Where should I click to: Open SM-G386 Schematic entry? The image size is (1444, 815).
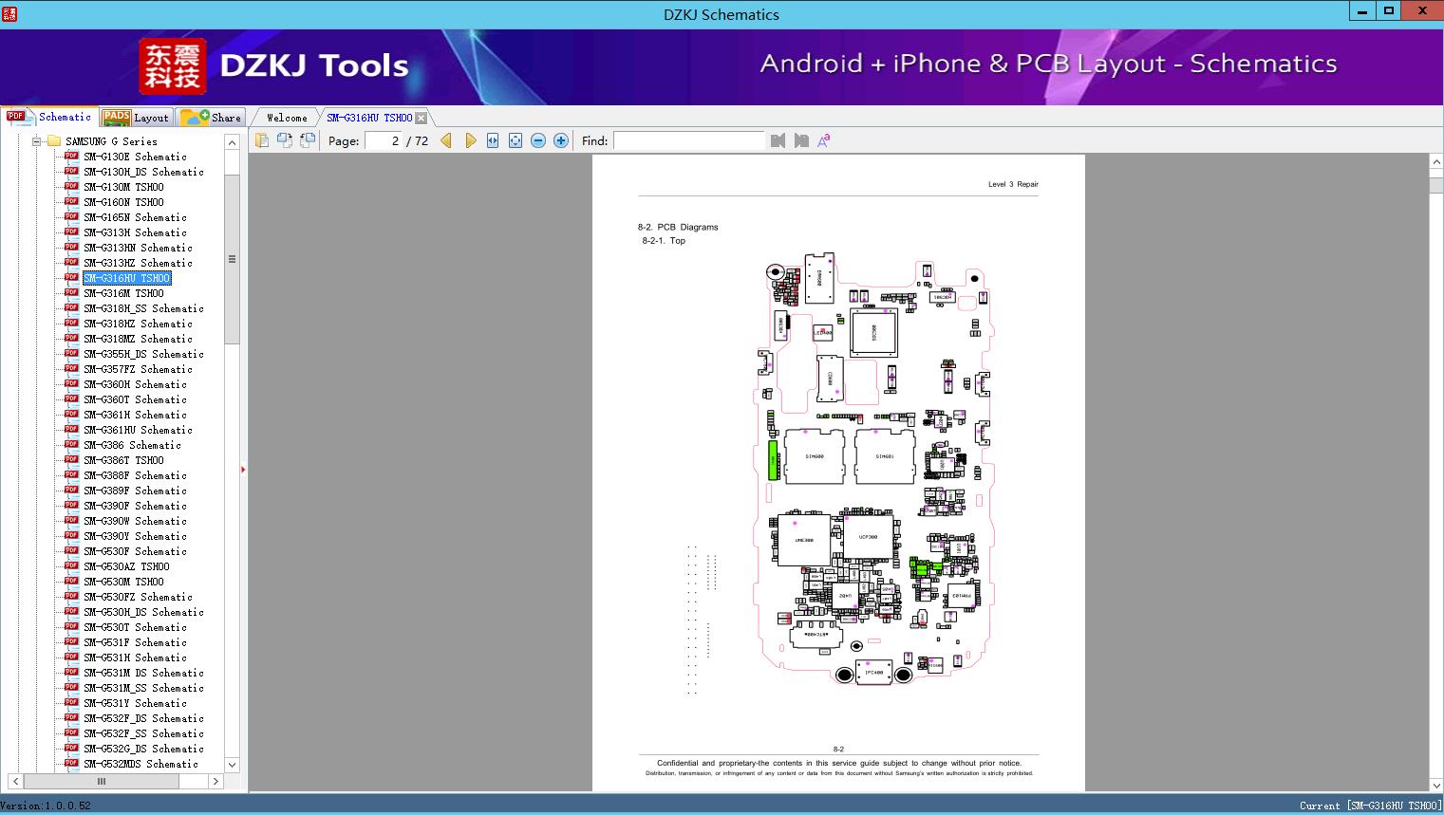(132, 445)
